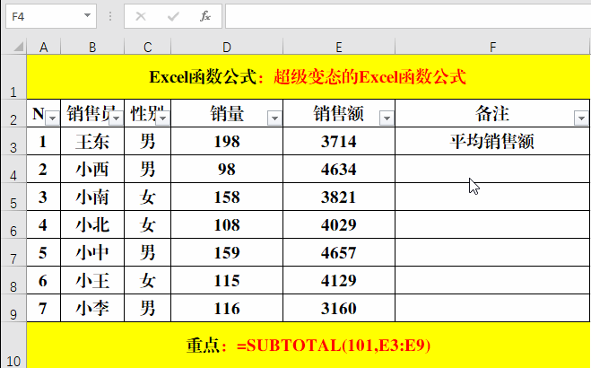Select row 1 header

pos(13,77)
